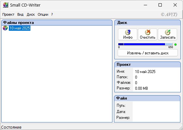Maximize the Small CD-Writer window

160,5
